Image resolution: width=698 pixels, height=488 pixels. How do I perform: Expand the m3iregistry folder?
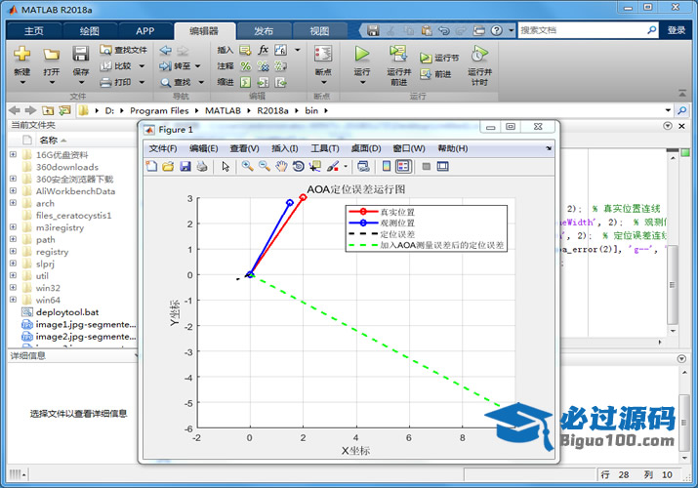13,226
